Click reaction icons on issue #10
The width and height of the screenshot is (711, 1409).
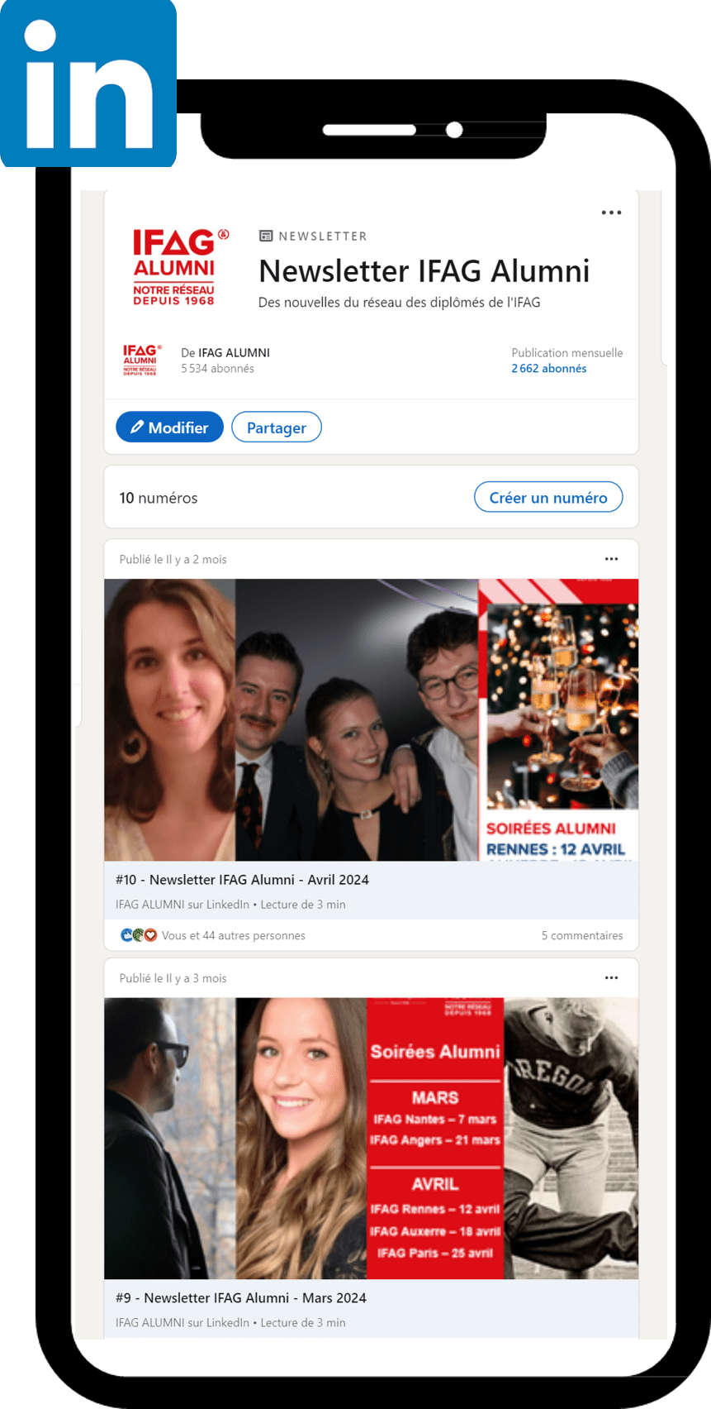(139, 935)
